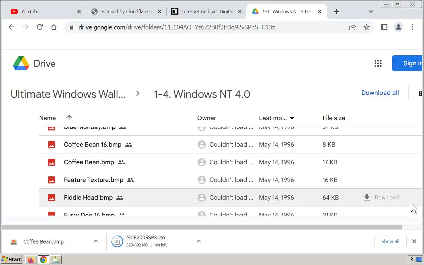Open the Chrome three-dot menu

click(413, 27)
